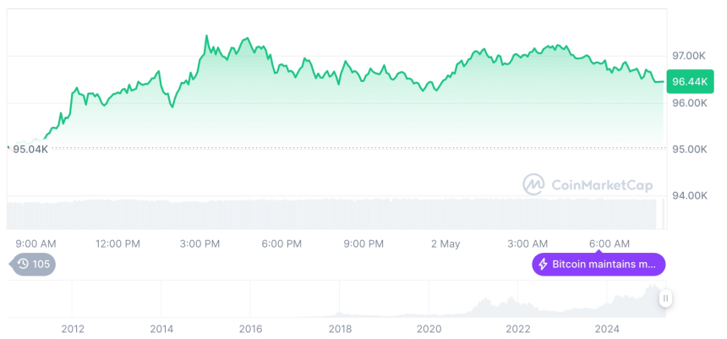Jump to 2016 in the overview timeline

[x=250, y=328]
